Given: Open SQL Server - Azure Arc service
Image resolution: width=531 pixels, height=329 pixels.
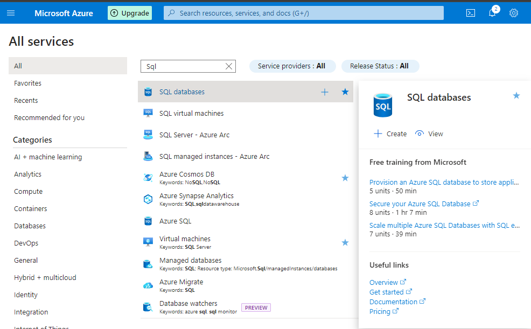Looking at the screenshot, I should (194, 135).
